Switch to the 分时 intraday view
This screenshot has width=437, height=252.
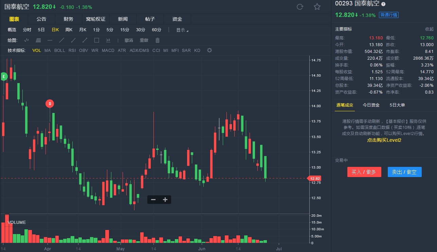tap(27, 30)
